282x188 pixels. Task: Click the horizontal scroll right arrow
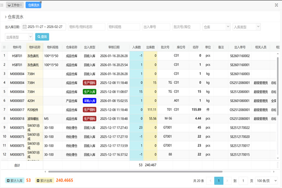(x=274, y=172)
